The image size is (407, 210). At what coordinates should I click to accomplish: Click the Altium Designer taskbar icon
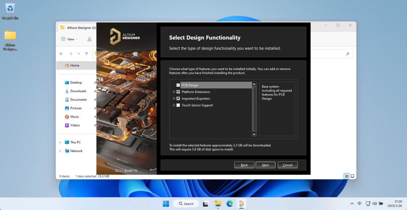(x=242, y=204)
